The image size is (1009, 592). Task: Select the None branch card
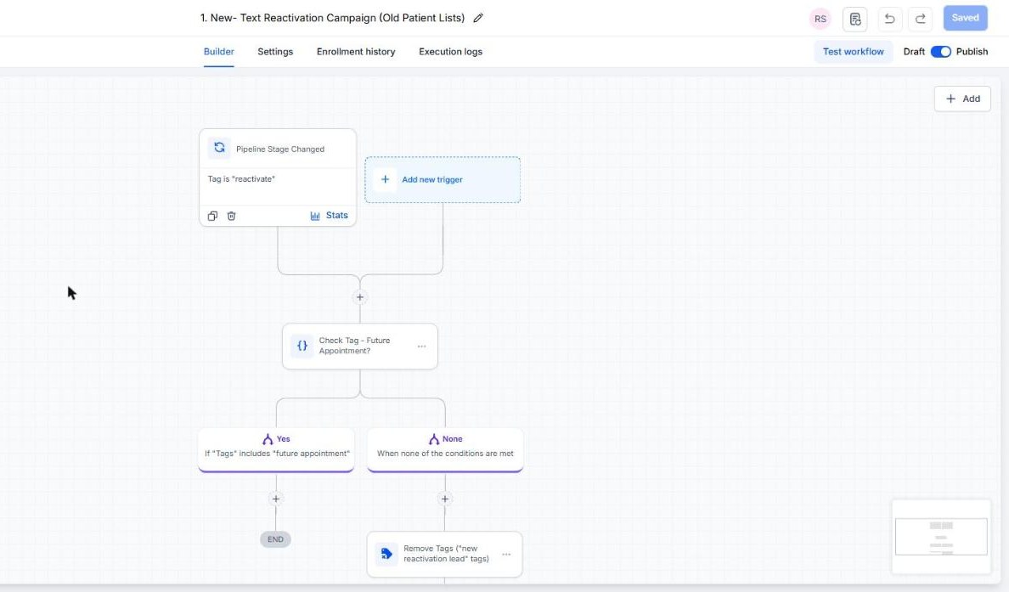[x=445, y=449]
